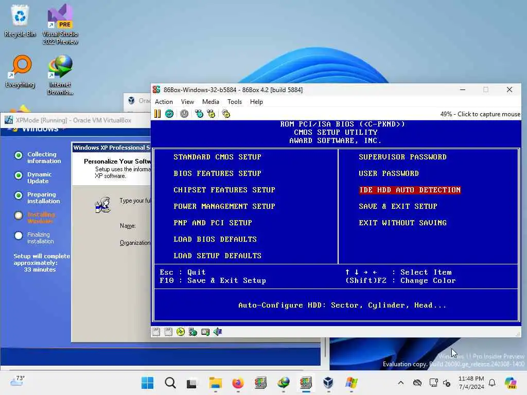Open the View menu in 86Box
This screenshot has height=395, width=527.
[x=187, y=102]
